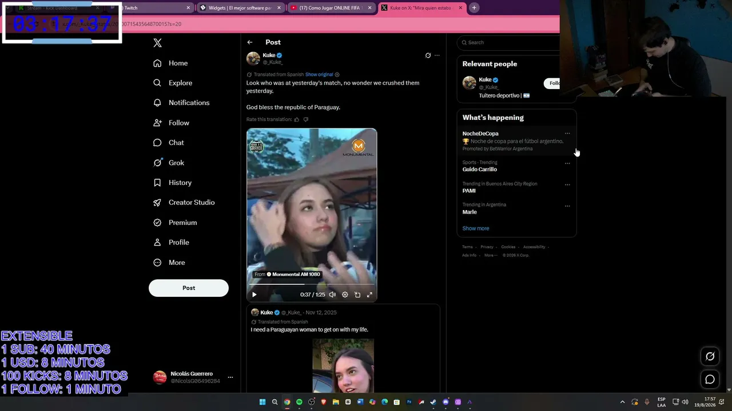Expand the video to fullscreen
Viewport: 732px width, 411px height.
[x=369, y=295]
